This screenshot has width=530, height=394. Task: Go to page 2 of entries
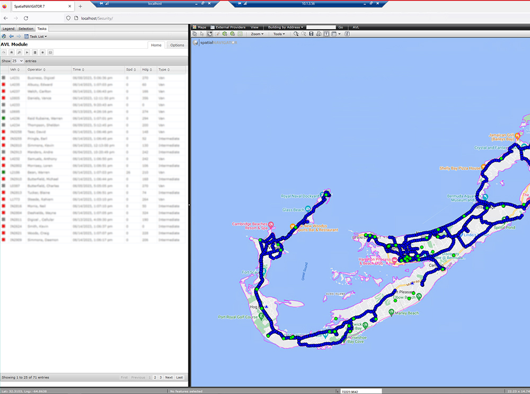coord(155,378)
